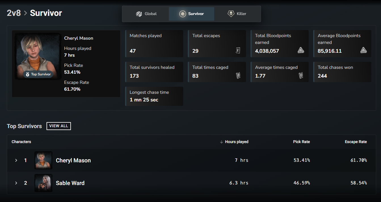Click the Killer skull icon
This screenshot has width=381, height=202.
pyautogui.click(x=231, y=14)
